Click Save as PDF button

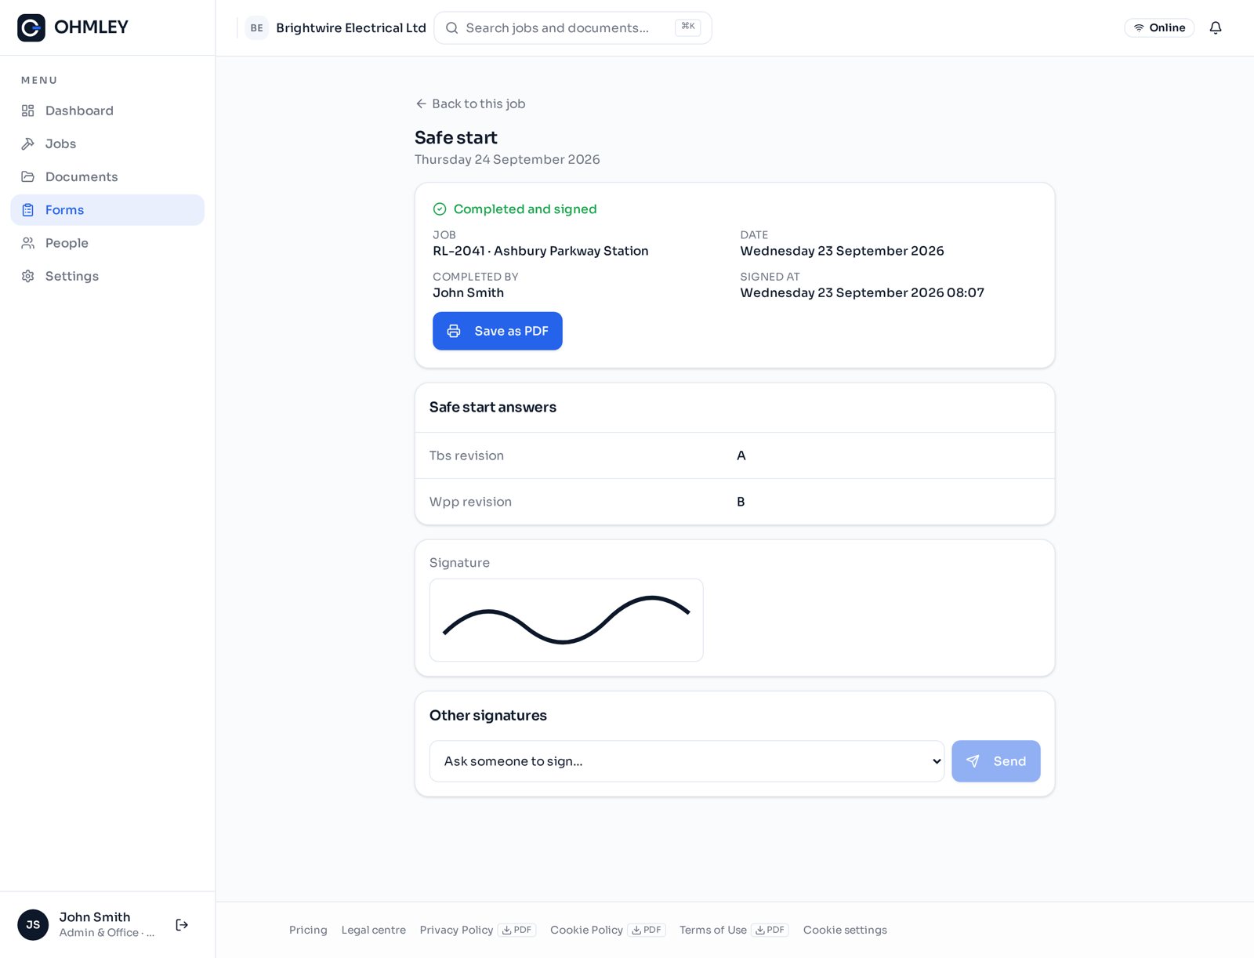(498, 331)
